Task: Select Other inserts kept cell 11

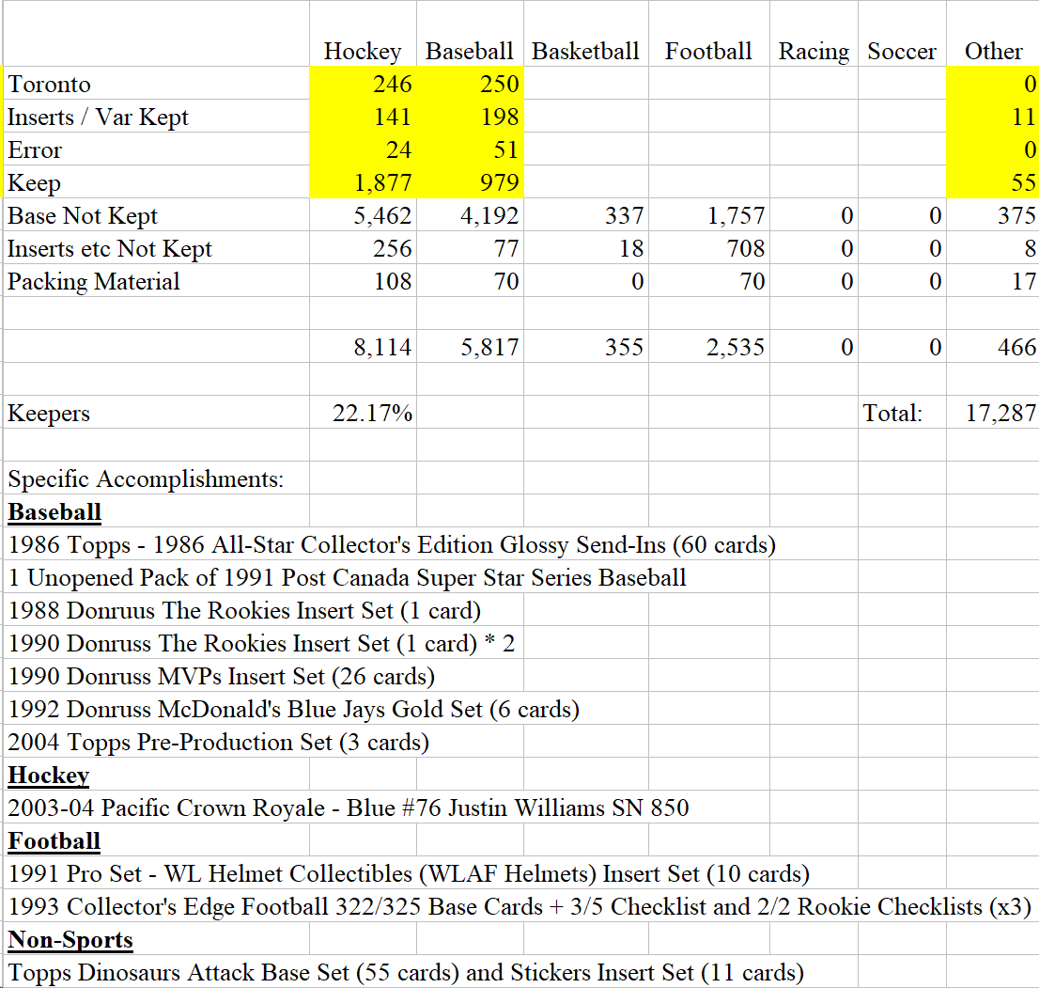Action: click(993, 117)
